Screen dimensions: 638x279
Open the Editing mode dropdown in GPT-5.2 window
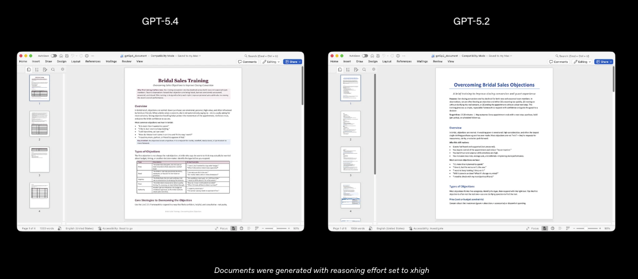click(x=582, y=62)
